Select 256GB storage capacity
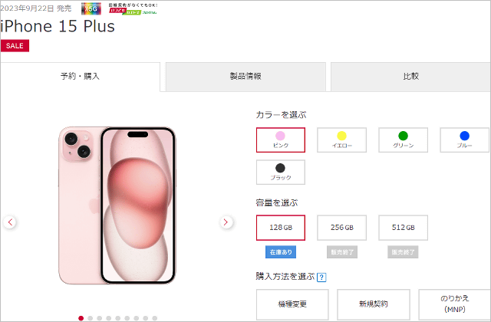The image size is (491, 322). (x=341, y=228)
